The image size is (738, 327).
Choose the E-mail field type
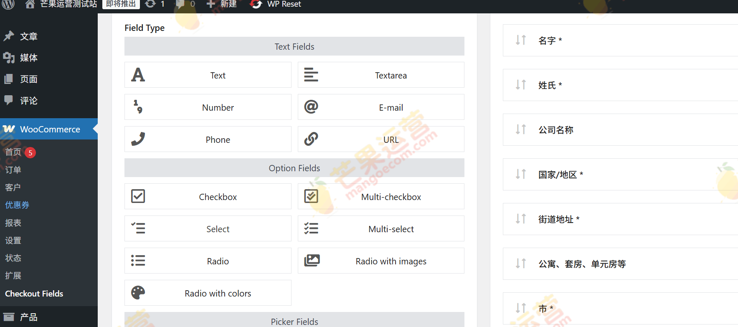coord(381,107)
